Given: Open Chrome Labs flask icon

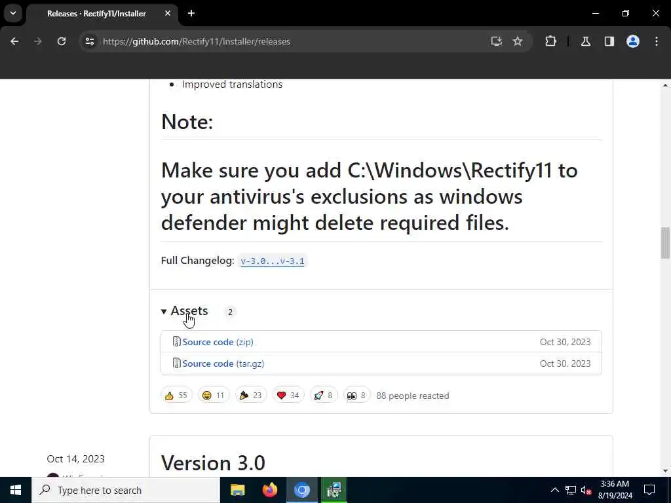Looking at the screenshot, I should [586, 41].
